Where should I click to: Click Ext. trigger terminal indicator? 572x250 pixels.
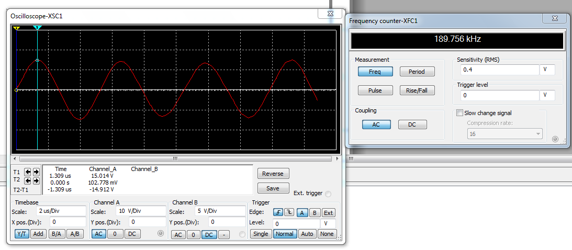(328, 194)
